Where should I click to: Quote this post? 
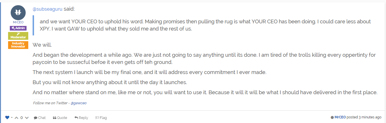point(60,118)
